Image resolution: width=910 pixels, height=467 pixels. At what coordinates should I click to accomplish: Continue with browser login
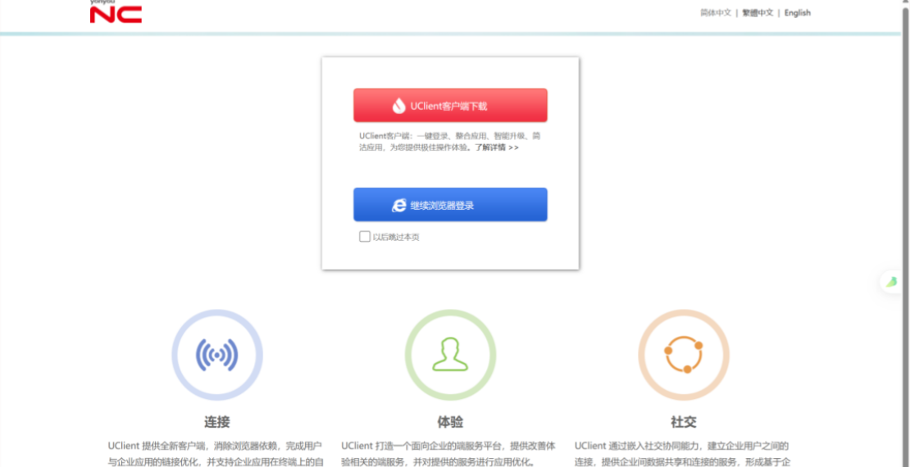point(450,205)
